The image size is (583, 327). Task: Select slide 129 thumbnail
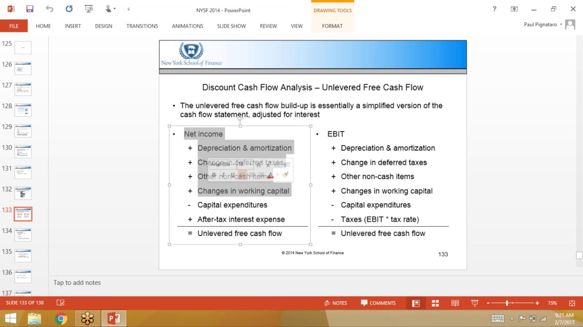tap(23, 131)
